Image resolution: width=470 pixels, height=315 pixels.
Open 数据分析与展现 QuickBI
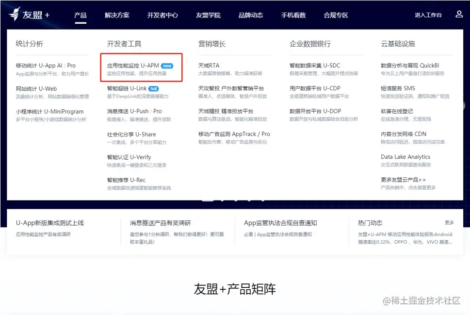tap(410, 66)
